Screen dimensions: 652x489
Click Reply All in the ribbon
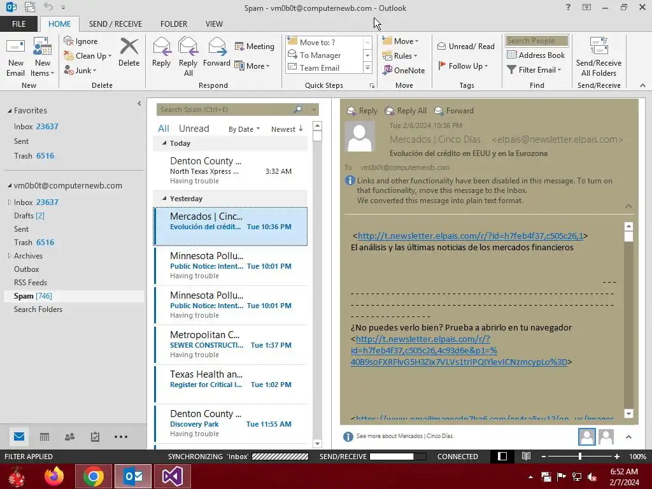point(188,57)
